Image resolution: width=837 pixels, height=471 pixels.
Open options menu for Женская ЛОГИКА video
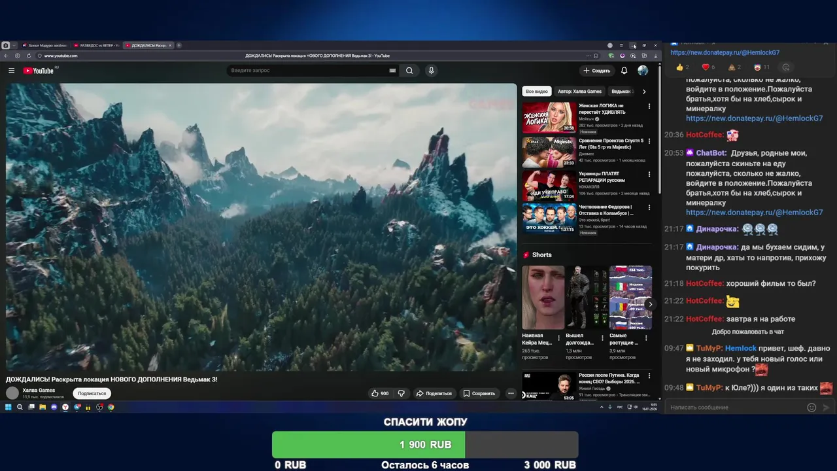coord(649,106)
